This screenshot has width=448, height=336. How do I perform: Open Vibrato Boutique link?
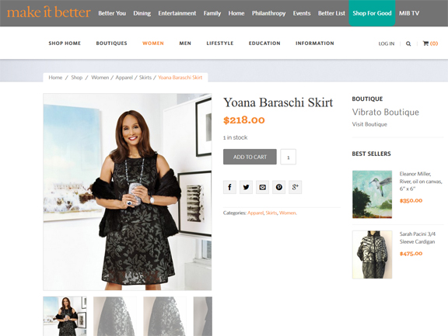386,112
